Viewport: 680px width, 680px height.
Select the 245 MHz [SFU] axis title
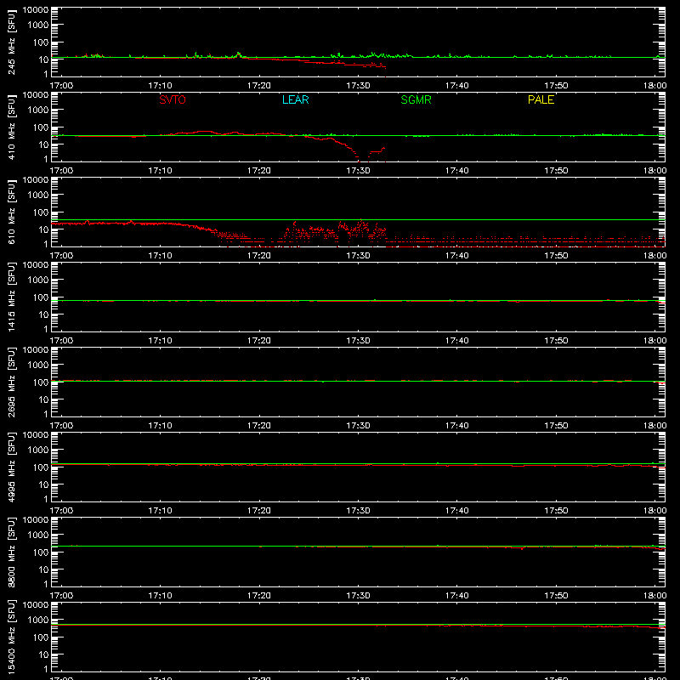point(11,42)
